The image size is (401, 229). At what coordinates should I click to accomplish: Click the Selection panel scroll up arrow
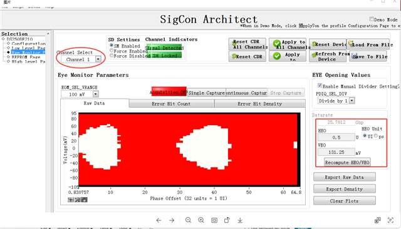(48, 34)
